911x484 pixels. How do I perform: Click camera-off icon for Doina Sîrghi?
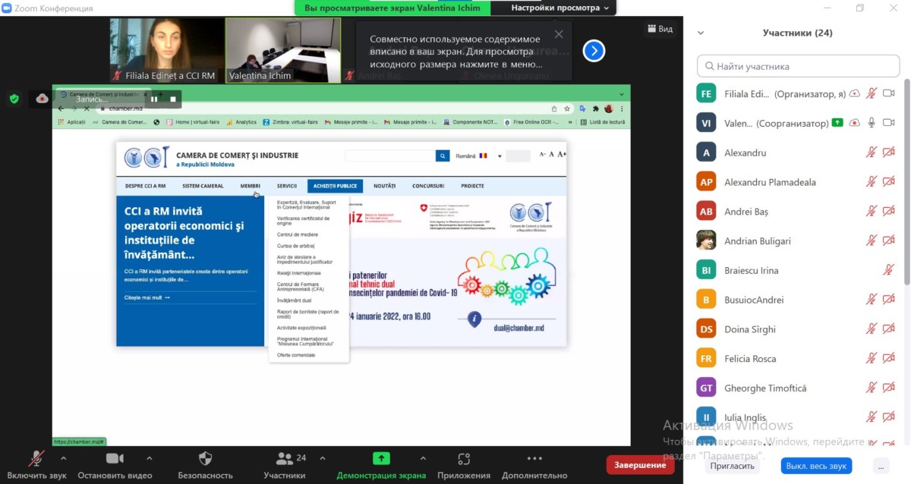pyautogui.click(x=889, y=329)
